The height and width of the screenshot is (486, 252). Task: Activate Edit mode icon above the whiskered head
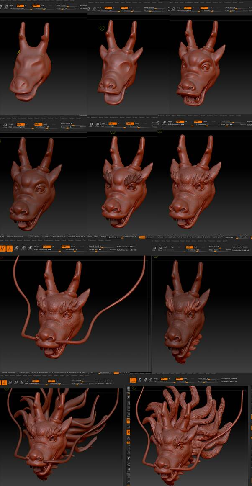coord(3,248)
